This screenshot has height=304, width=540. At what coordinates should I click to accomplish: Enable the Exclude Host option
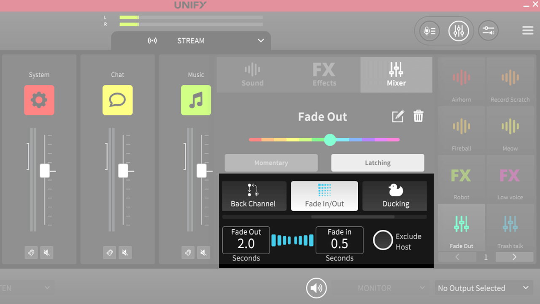(x=383, y=240)
